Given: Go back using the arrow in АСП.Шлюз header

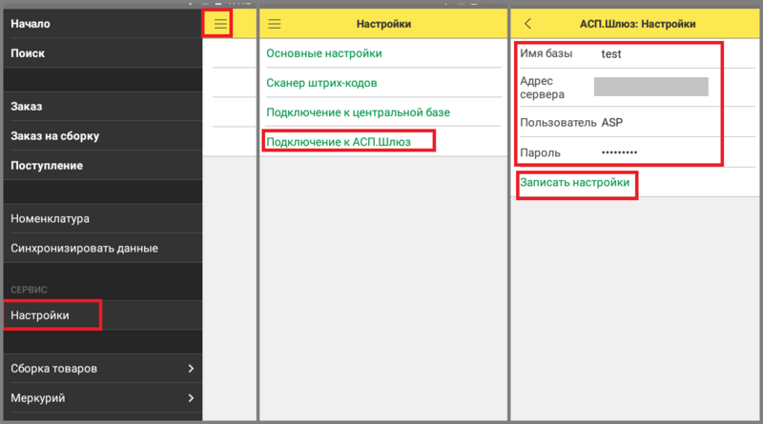Looking at the screenshot, I should (528, 24).
